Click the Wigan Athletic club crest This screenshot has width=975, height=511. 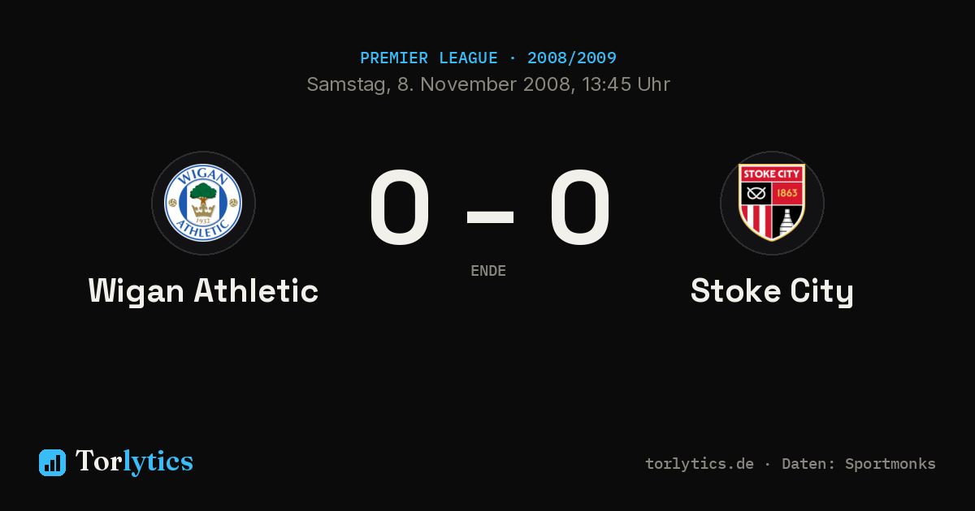[x=203, y=203]
